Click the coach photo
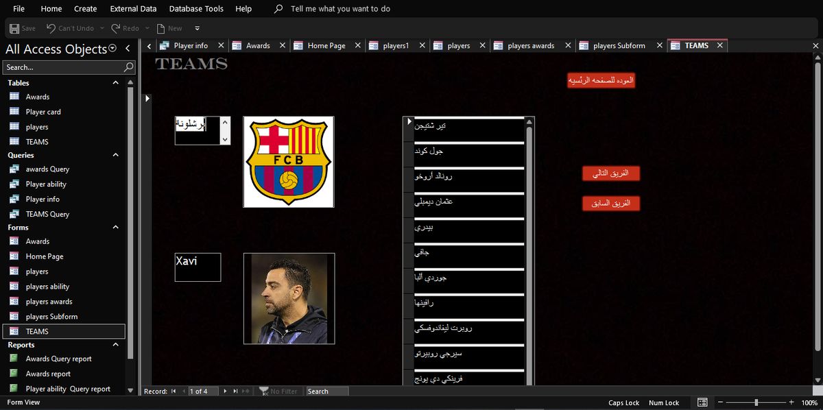 tap(289, 298)
